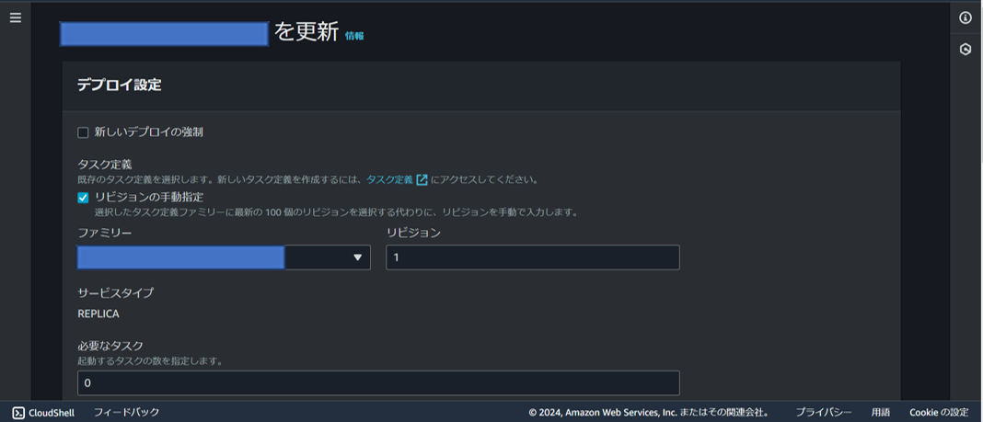Open Cookie の設定 in footer
Screen dimensions: 983x422
click(939, 413)
